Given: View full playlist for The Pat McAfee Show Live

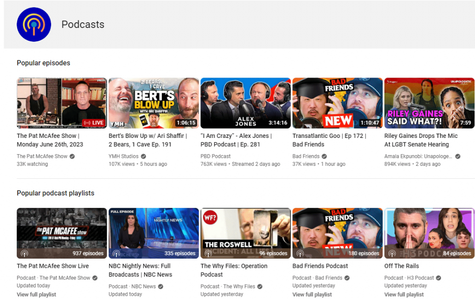Looking at the screenshot, I should pyautogui.click(x=36, y=294).
